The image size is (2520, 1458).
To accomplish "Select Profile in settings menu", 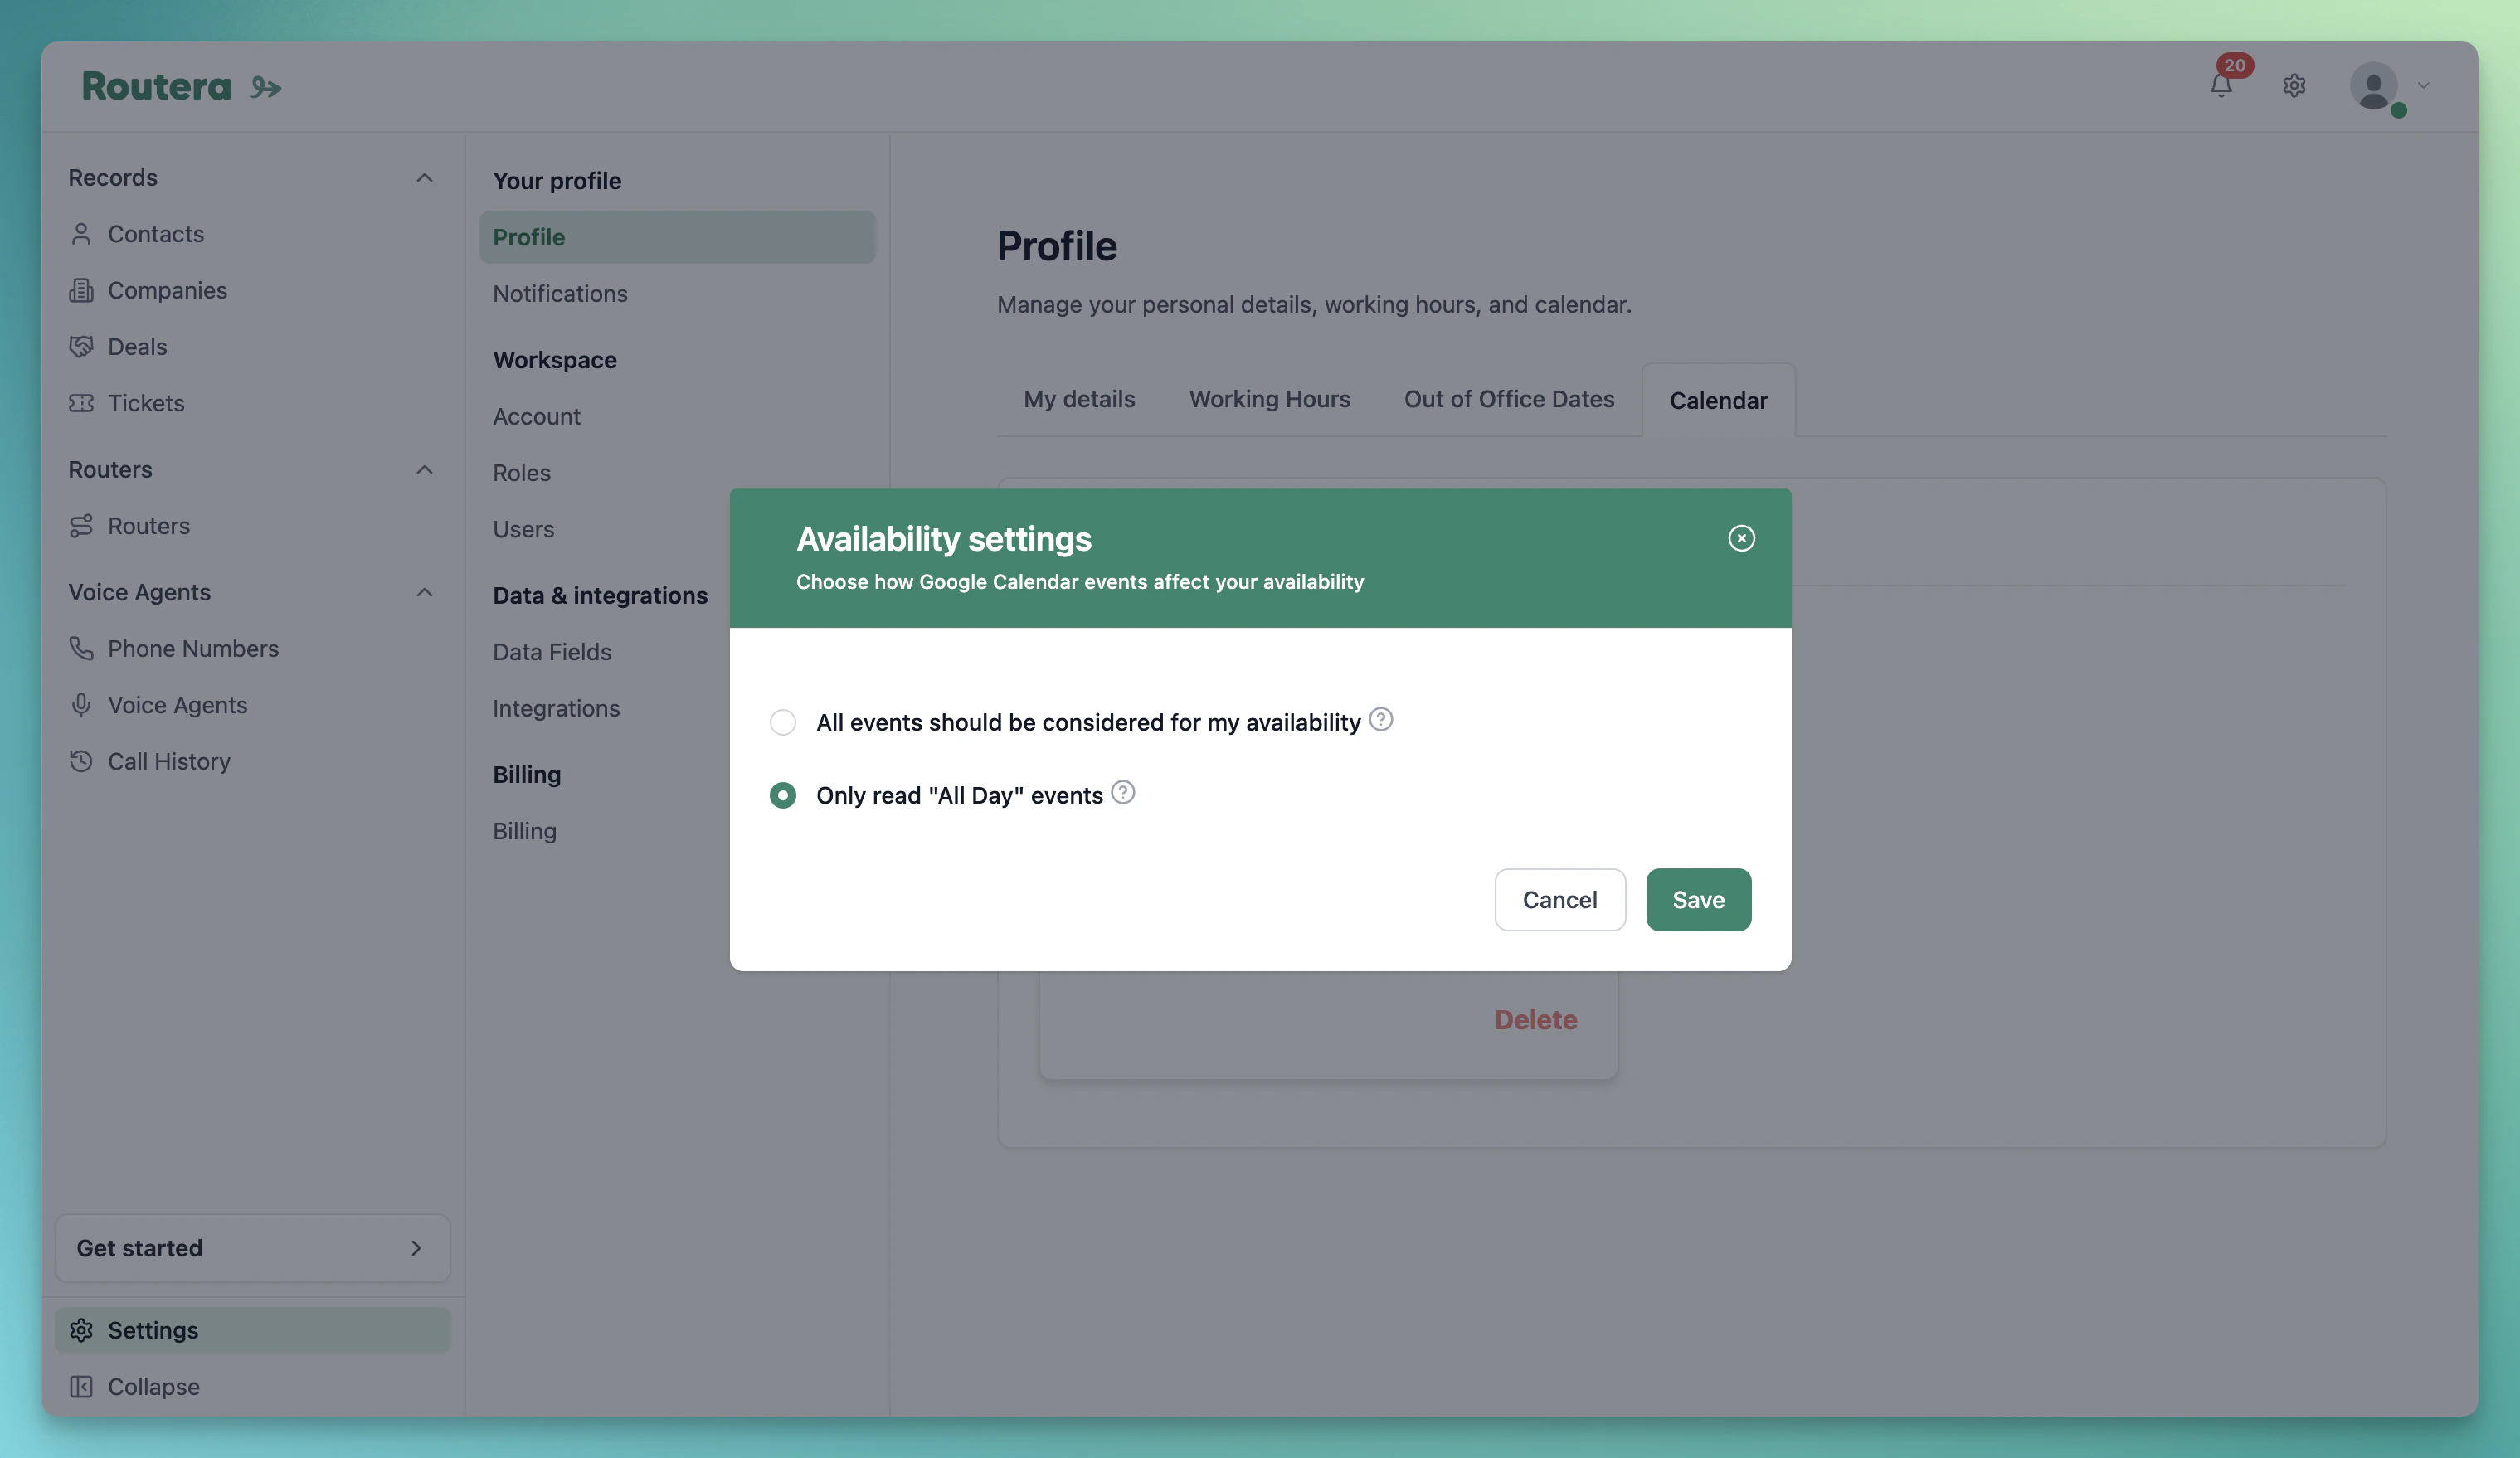I will click(677, 237).
